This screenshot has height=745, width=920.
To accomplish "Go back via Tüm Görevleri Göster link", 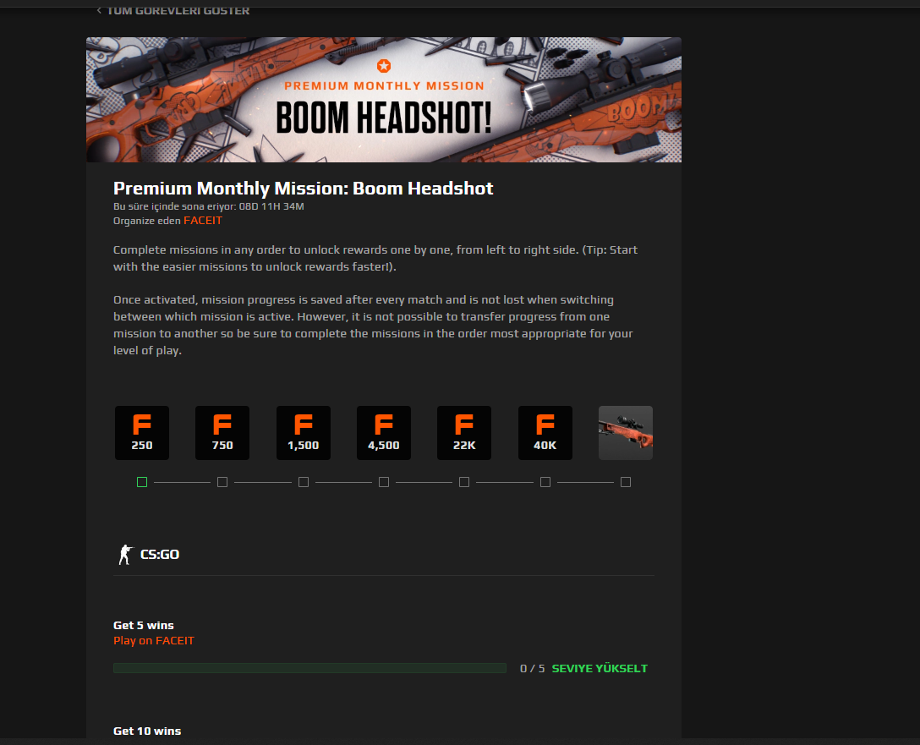I will 173,10.
